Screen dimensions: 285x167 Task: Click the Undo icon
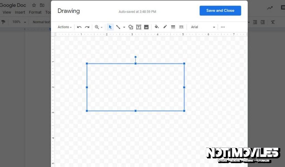[79, 27]
